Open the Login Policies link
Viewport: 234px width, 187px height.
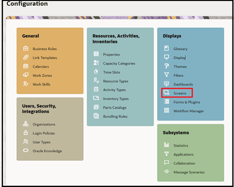[44, 133]
